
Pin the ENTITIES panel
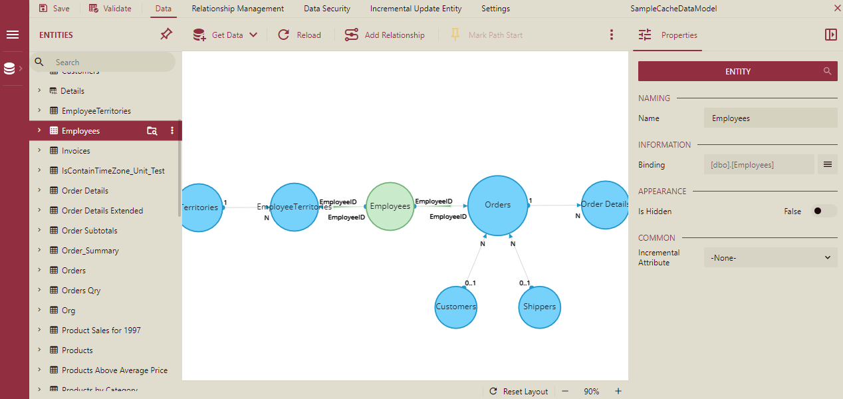[x=166, y=34]
